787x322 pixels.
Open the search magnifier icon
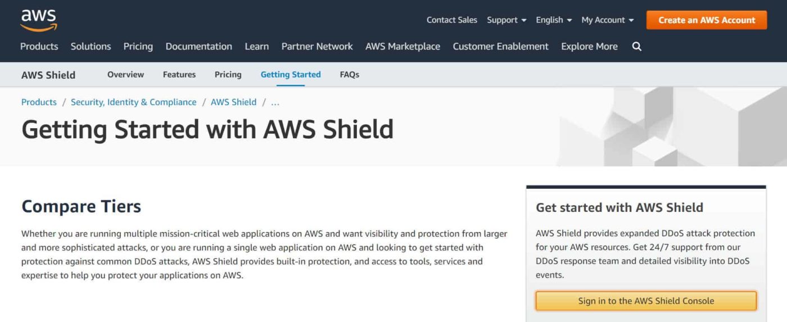pos(636,47)
